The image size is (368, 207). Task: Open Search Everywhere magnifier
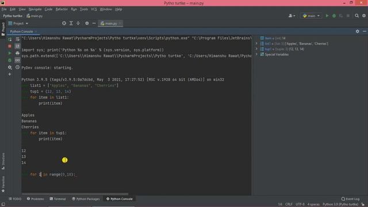(x=356, y=16)
